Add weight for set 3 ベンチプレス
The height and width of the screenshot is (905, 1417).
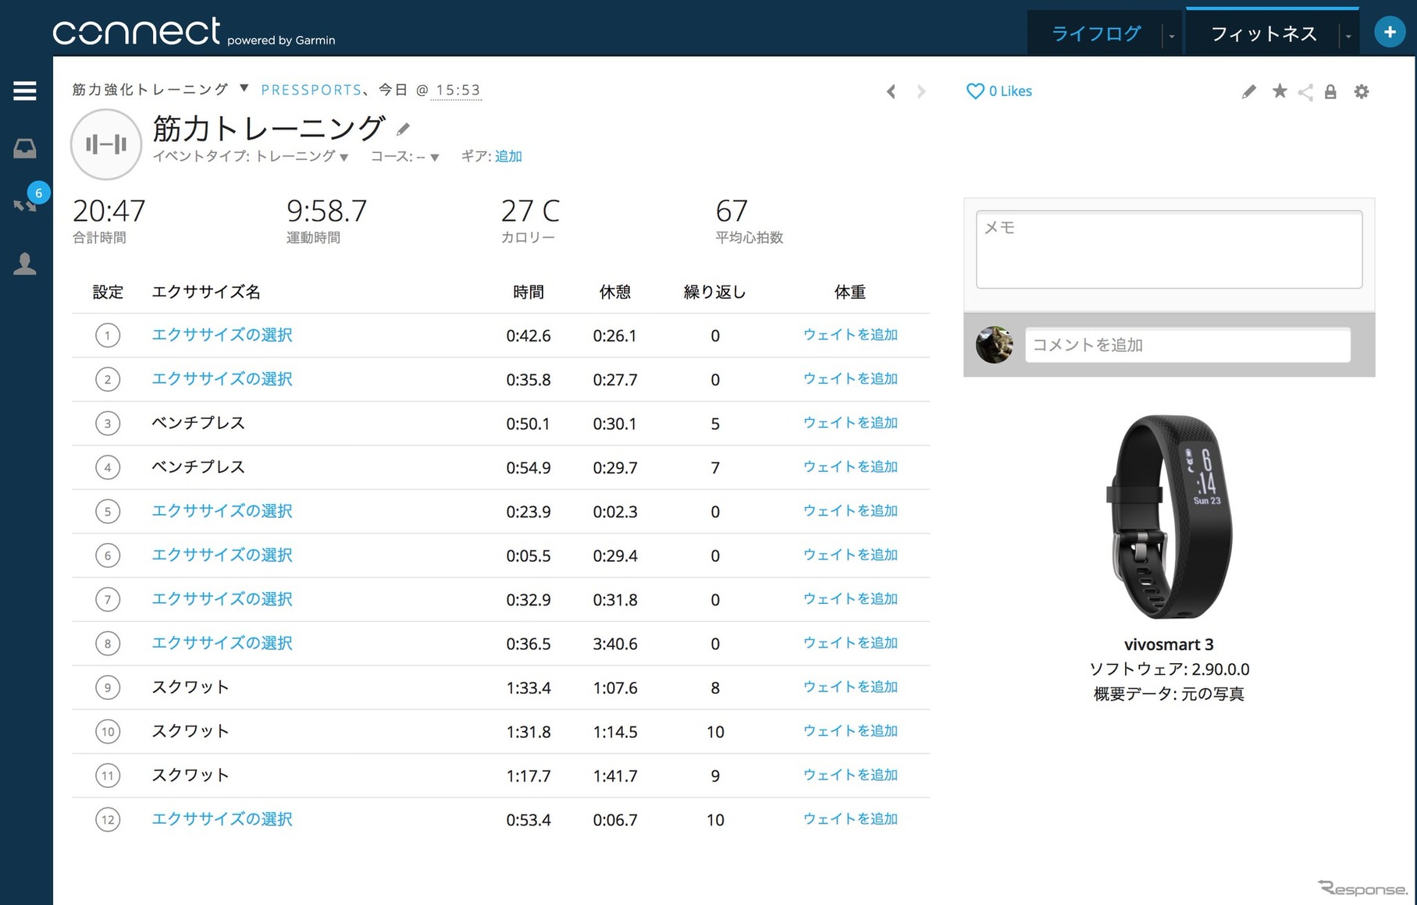(850, 423)
